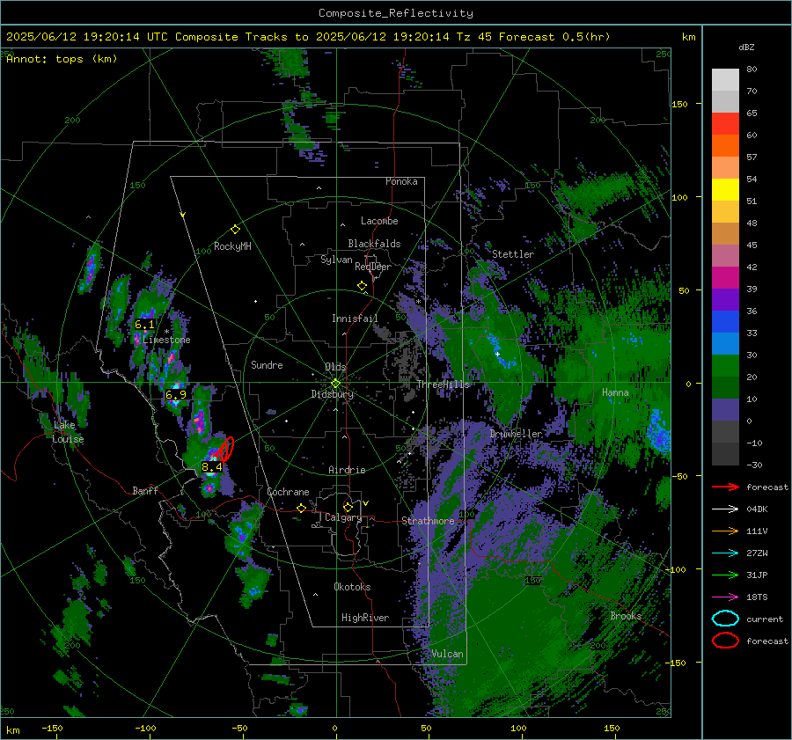Click the purple swatch in dBZ scale
The height and width of the screenshot is (740, 792).
coord(725,299)
